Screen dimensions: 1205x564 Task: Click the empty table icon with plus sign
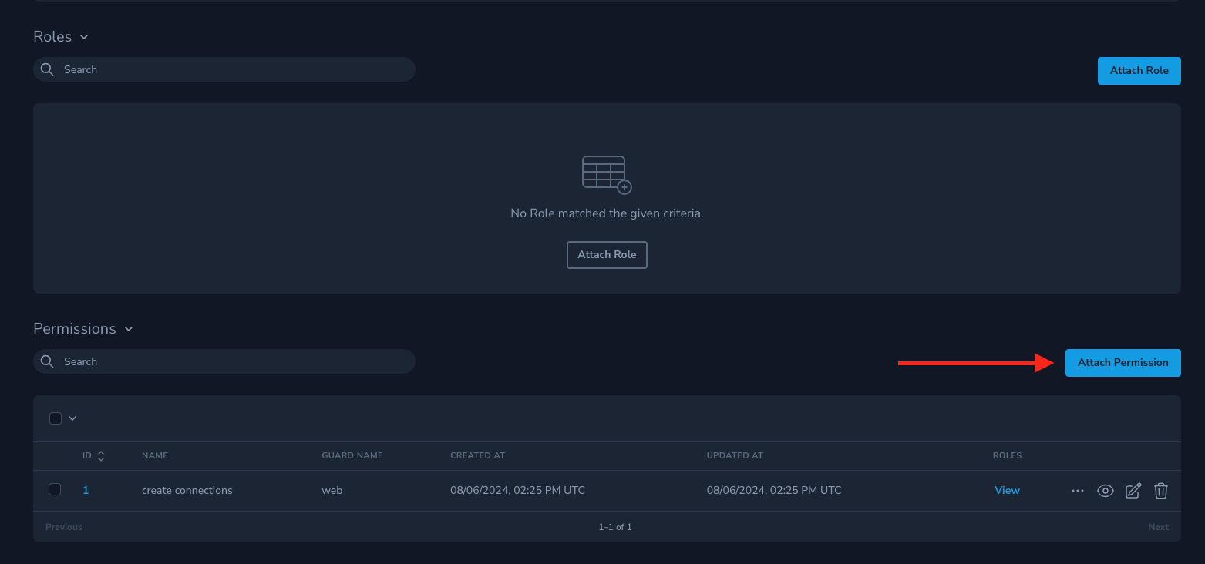[x=606, y=174]
